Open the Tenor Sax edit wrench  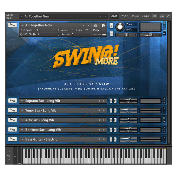point(12,110)
